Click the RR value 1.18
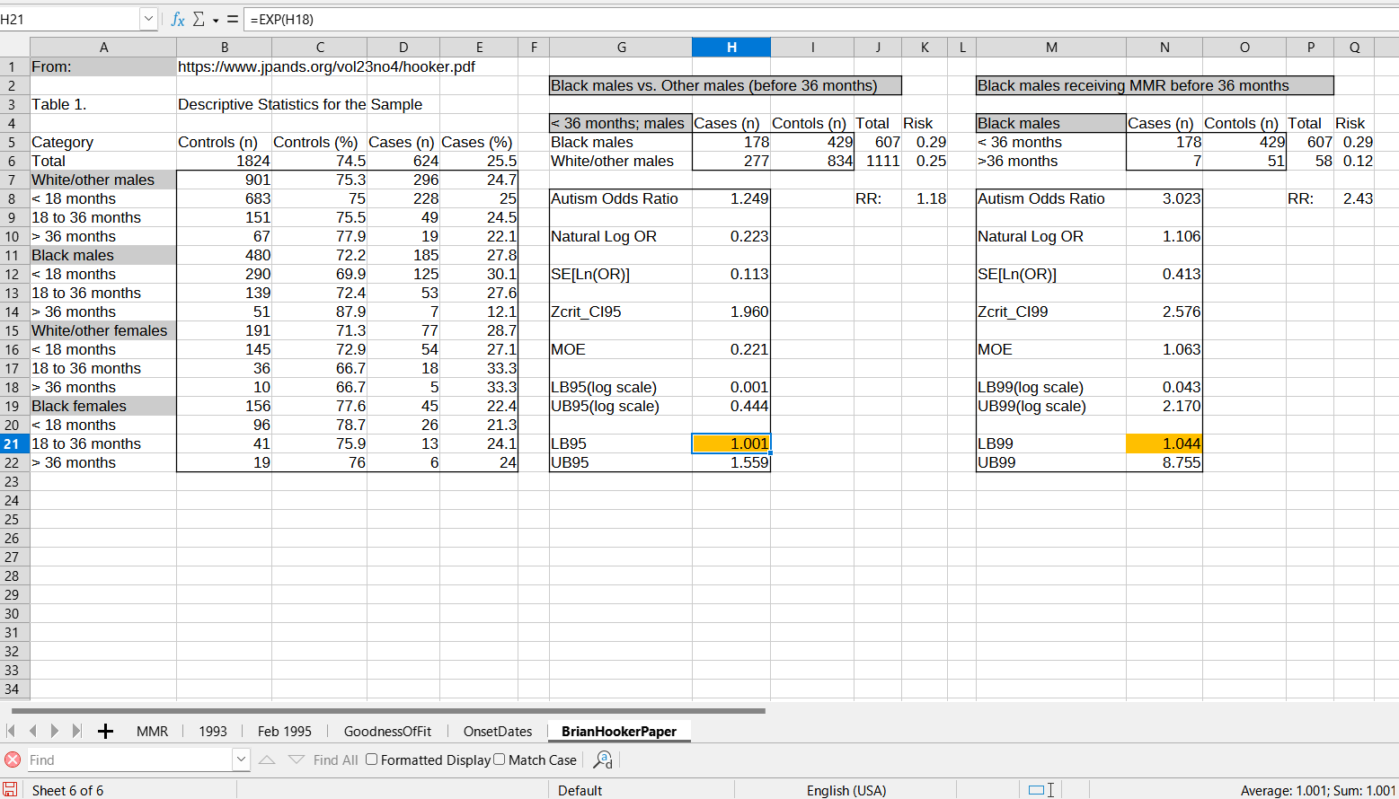Screen dimensions: 1399x799 coord(925,198)
